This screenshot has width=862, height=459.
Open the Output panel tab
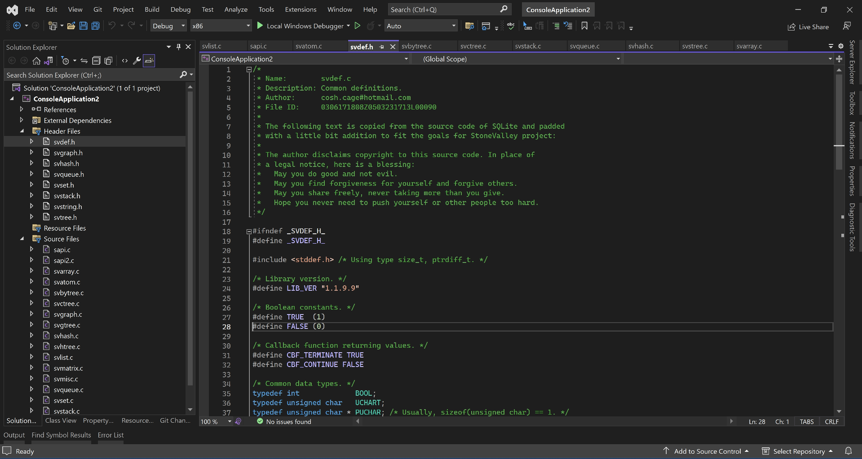tap(14, 435)
